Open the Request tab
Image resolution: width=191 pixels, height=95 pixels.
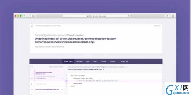79,61
